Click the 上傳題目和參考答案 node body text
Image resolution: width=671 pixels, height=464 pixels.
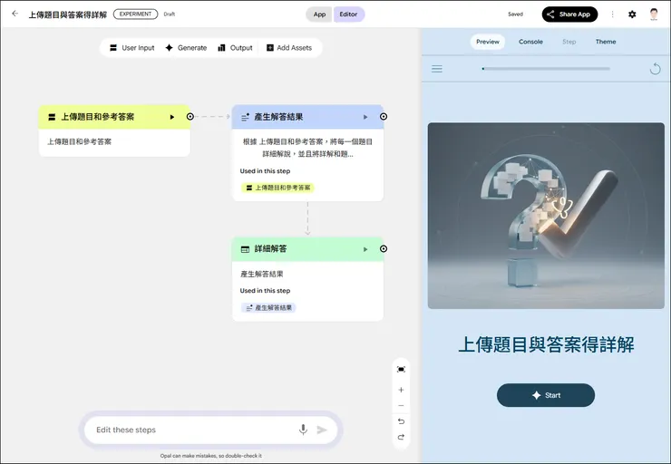coord(79,141)
